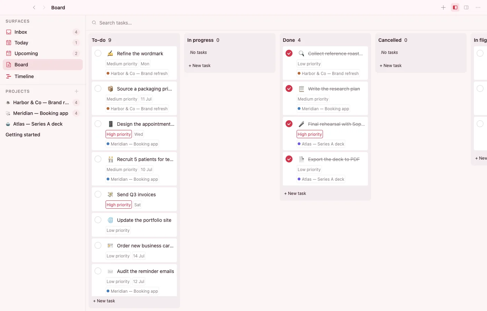Screen dimensions: 487x311
Task: Add a new project with plus icon
Action: tap(76, 91)
